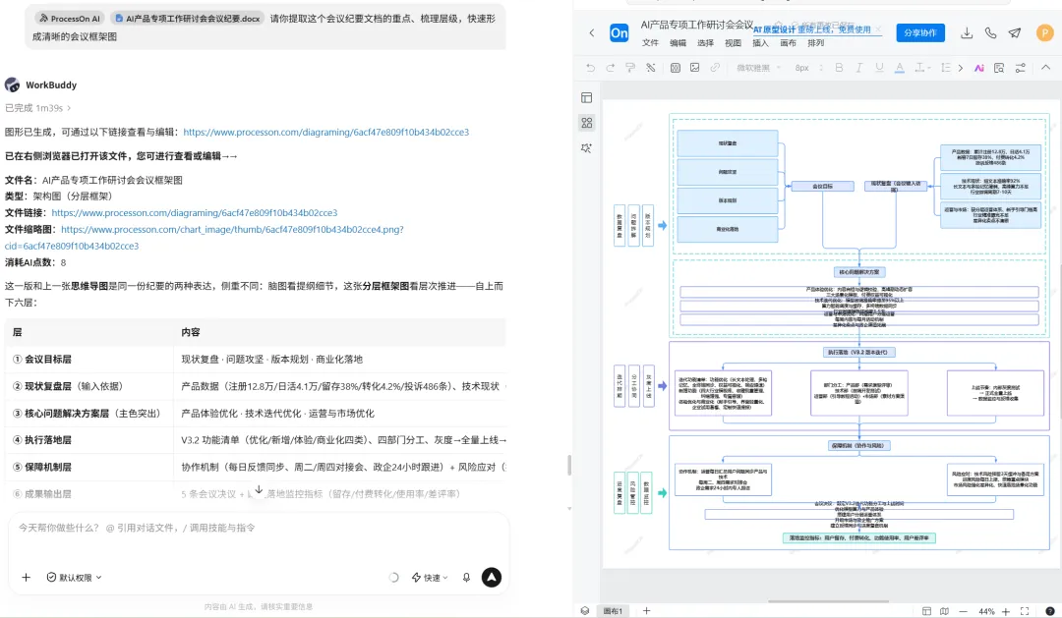The width and height of the screenshot is (1062, 618).
Task: Open the 默认权限 dropdown
Action: pyautogui.click(x=74, y=578)
